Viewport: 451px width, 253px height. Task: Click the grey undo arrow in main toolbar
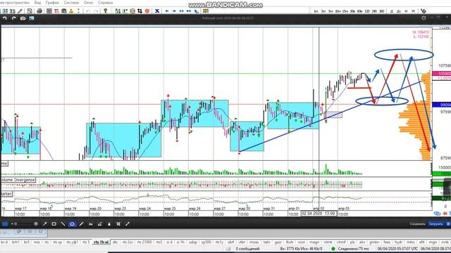(x=88, y=11)
